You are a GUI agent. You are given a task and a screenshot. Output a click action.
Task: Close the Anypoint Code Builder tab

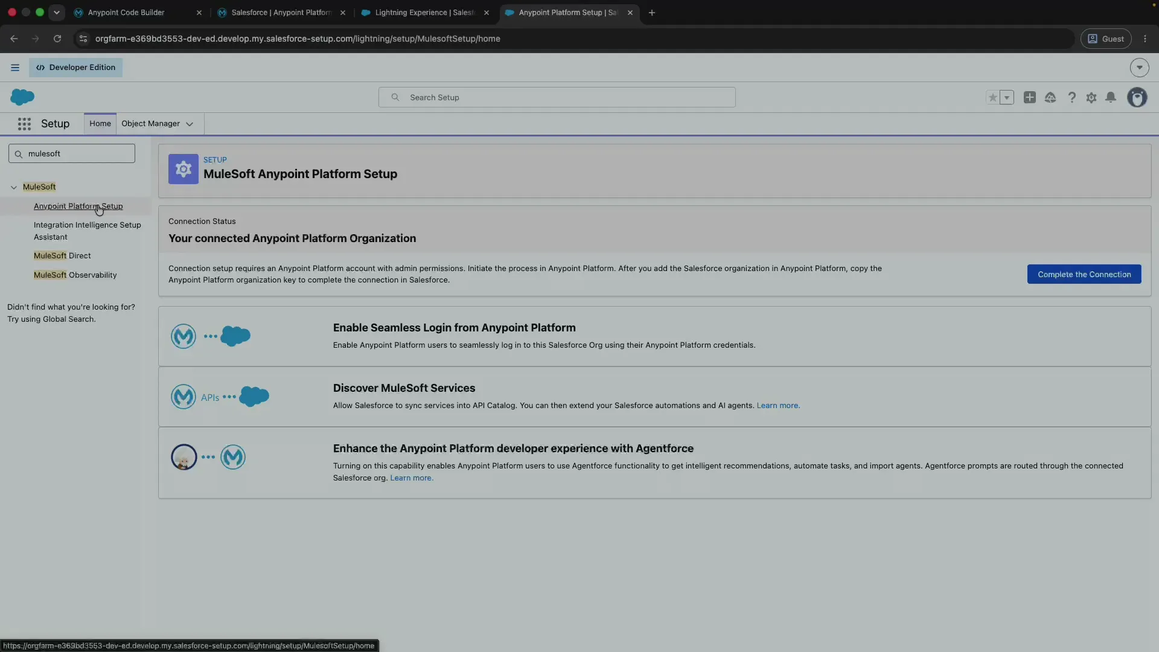point(199,12)
